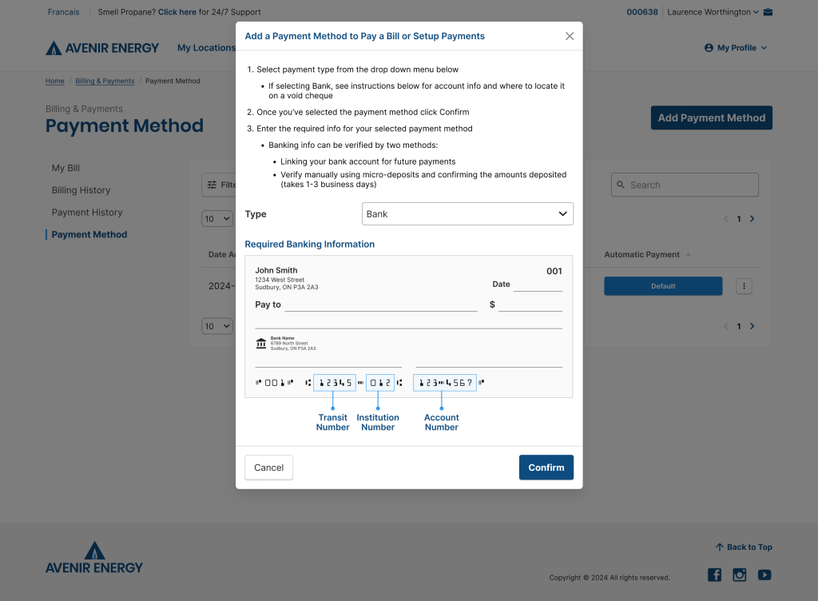This screenshot has height=601, width=818.
Task: Click the Avenir Energy header logo
Action: point(102,48)
